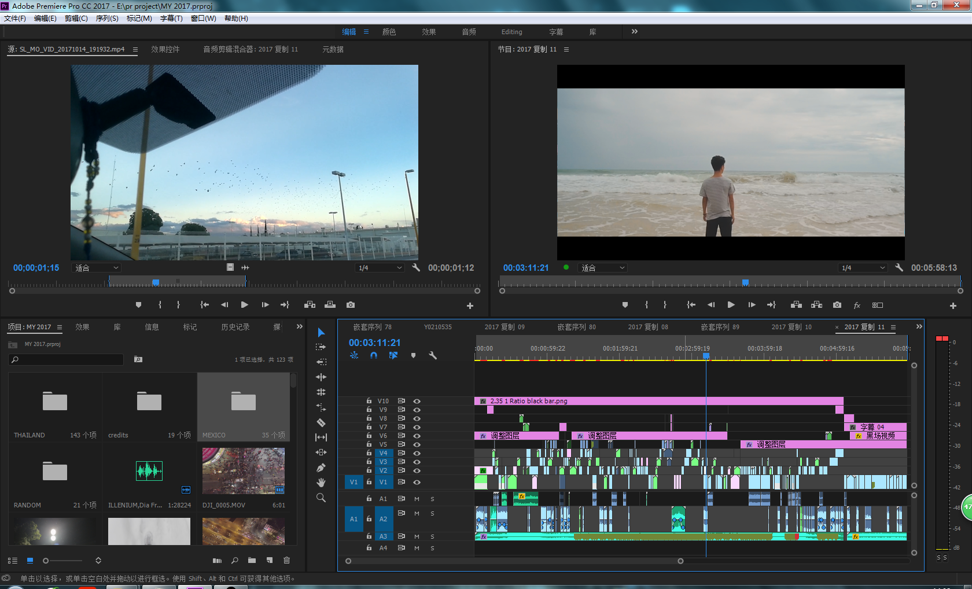972x589 pixels.
Task: Toggle timeline Snap magnet icon
Action: point(374,355)
